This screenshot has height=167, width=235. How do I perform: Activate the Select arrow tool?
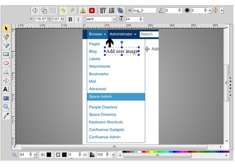point(6,28)
